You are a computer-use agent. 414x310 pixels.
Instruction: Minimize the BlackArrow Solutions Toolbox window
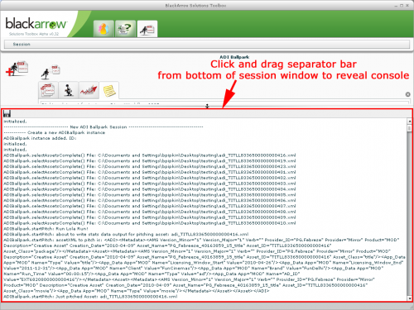(397, 5)
